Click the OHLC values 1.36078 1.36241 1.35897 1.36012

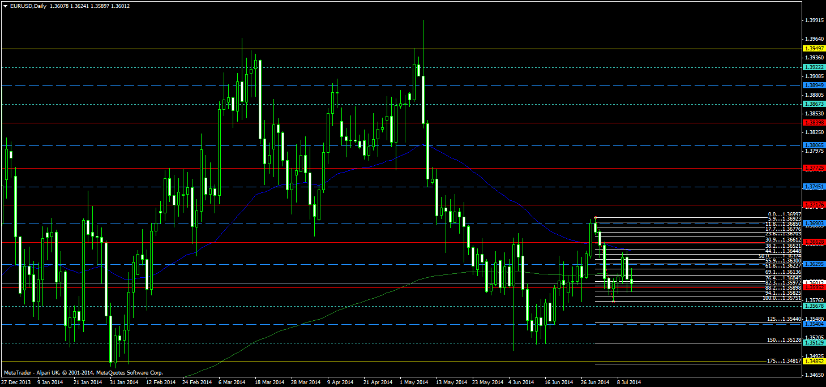pos(90,6)
